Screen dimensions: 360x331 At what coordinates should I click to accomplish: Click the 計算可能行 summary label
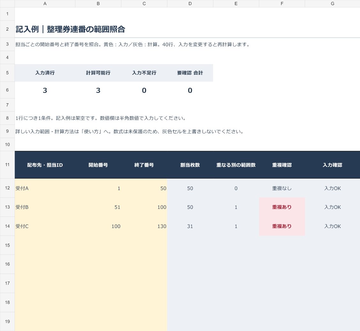point(98,73)
